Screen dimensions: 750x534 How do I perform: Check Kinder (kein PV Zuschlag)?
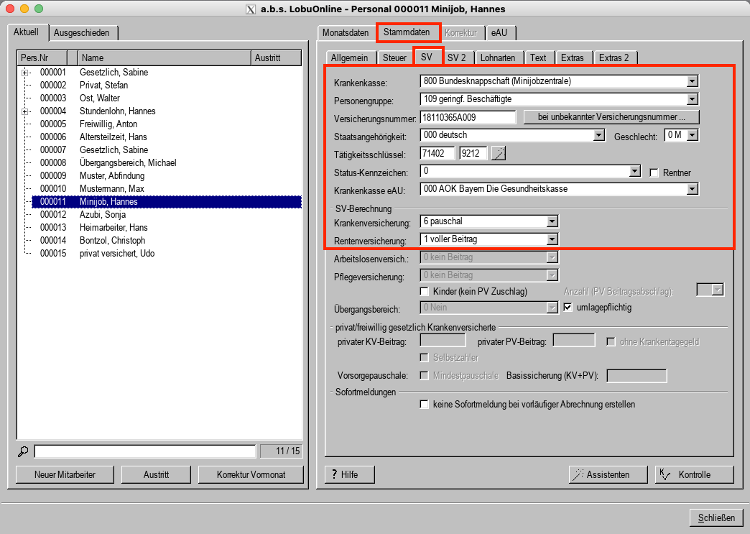[425, 291]
